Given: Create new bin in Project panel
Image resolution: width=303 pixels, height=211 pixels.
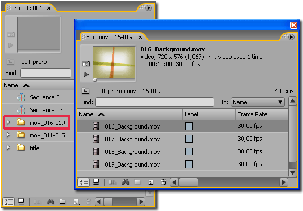Looking at the screenshot, I should coord(62,201).
